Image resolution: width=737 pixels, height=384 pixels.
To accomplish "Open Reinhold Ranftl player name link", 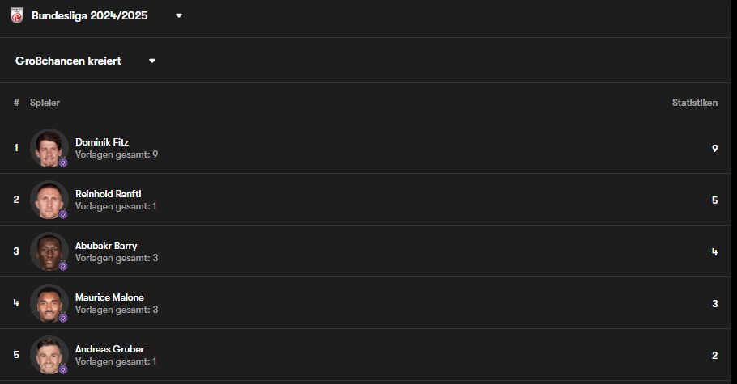I will [108, 194].
